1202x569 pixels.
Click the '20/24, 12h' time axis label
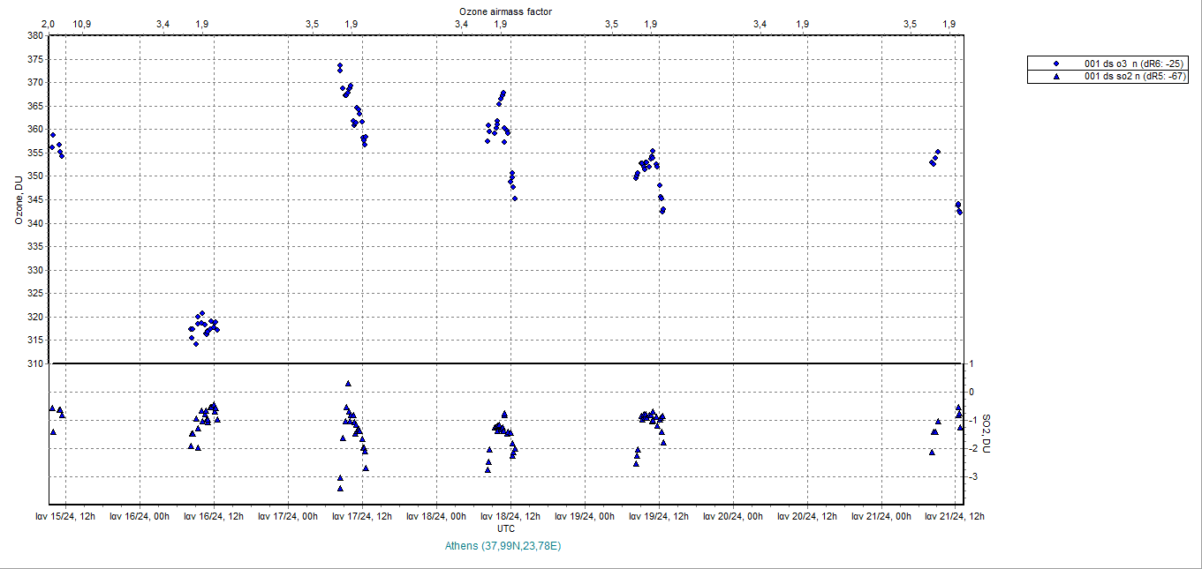(x=806, y=517)
